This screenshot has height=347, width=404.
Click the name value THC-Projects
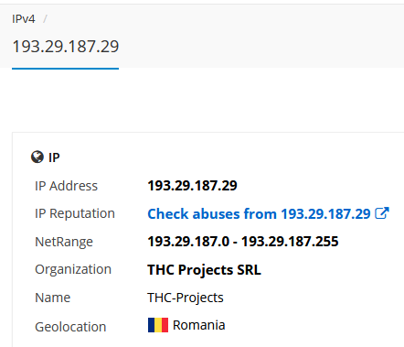coord(186,298)
